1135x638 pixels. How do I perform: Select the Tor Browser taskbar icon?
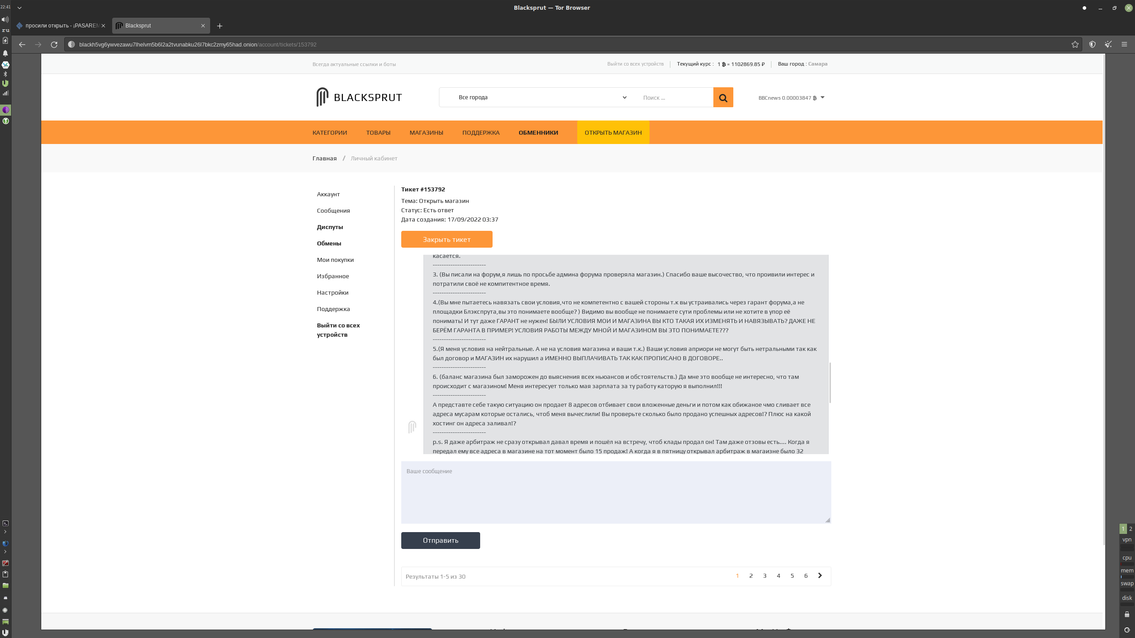(x=6, y=110)
